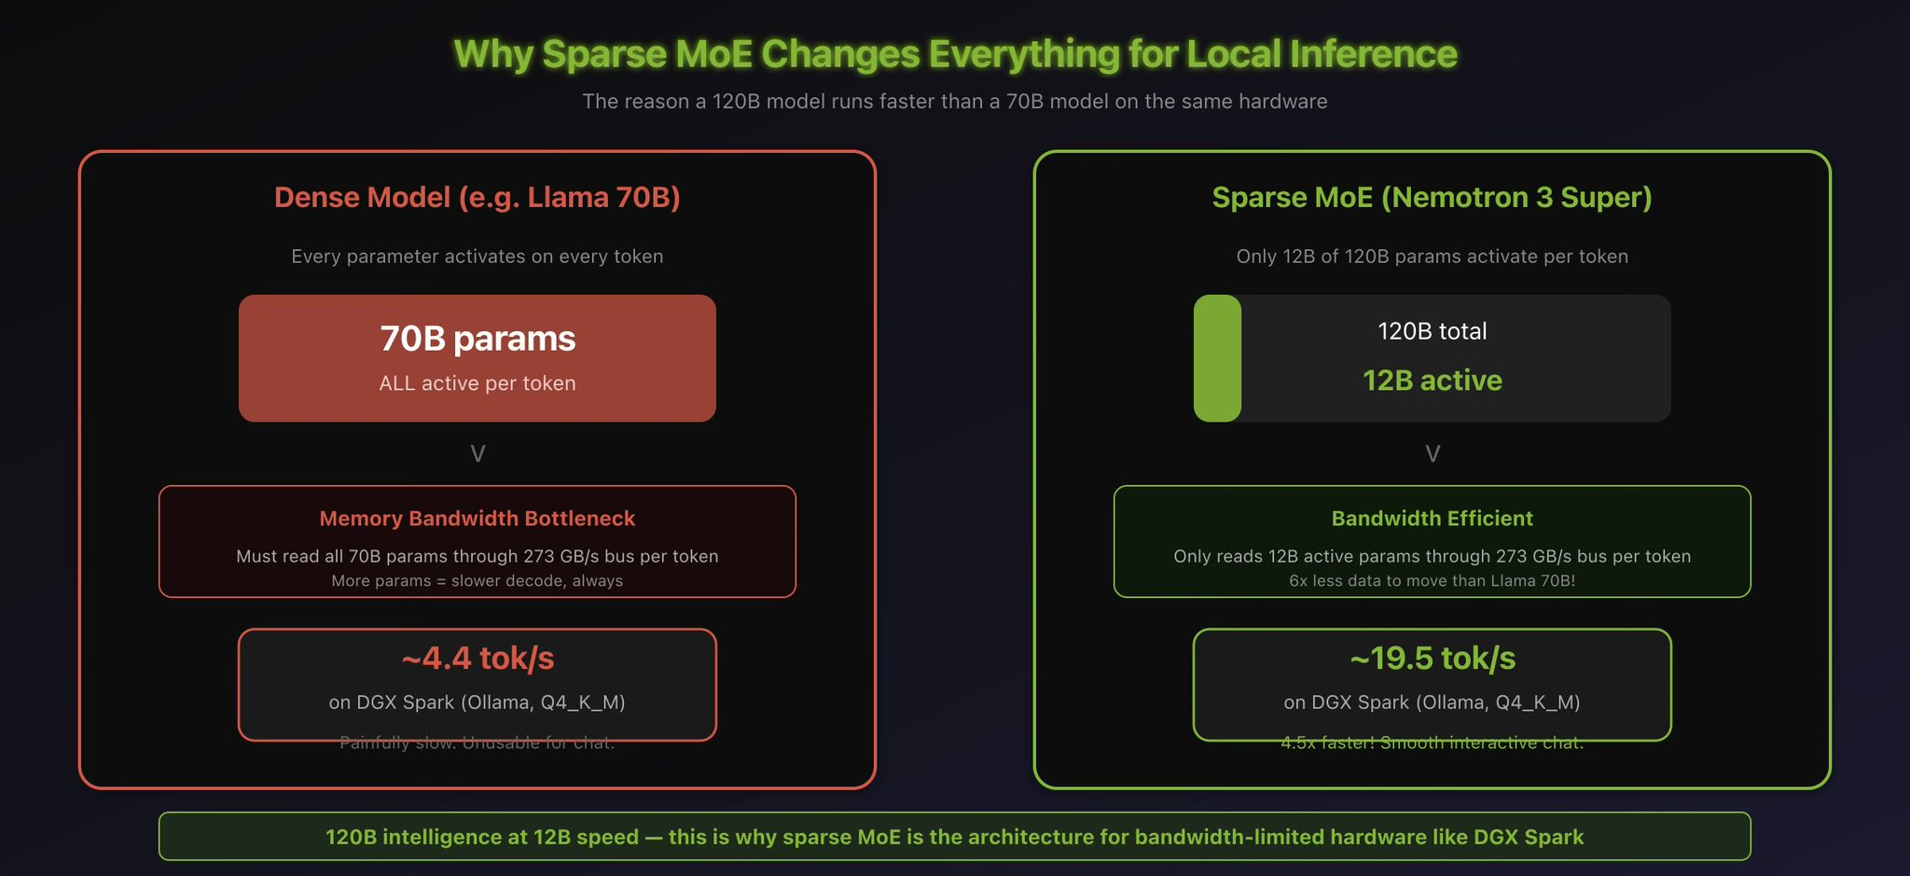Image resolution: width=1910 pixels, height=876 pixels.
Task: Open the Memory Bandwidth Bottleneck box
Action: coord(477,541)
